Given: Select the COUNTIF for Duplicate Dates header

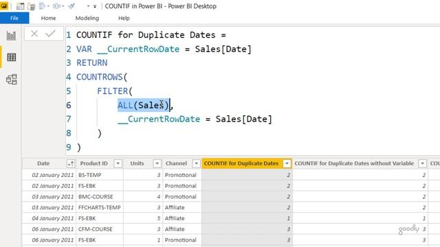Looking at the screenshot, I should [241, 163].
